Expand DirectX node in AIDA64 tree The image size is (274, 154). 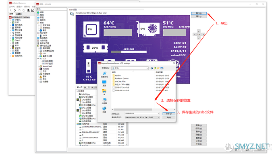click(10, 41)
